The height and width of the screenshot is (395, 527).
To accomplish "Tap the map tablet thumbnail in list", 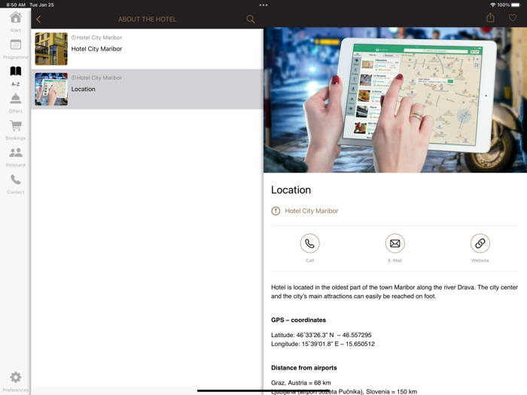I will coord(51,89).
